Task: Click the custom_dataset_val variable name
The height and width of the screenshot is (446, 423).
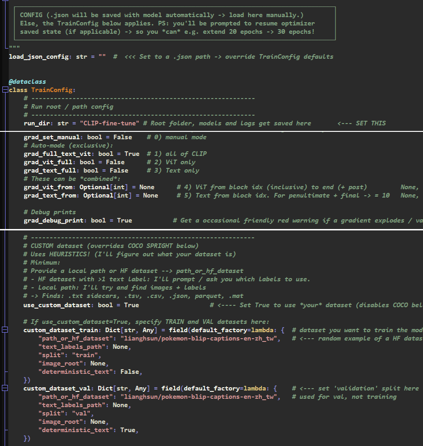Action: (57, 389)
